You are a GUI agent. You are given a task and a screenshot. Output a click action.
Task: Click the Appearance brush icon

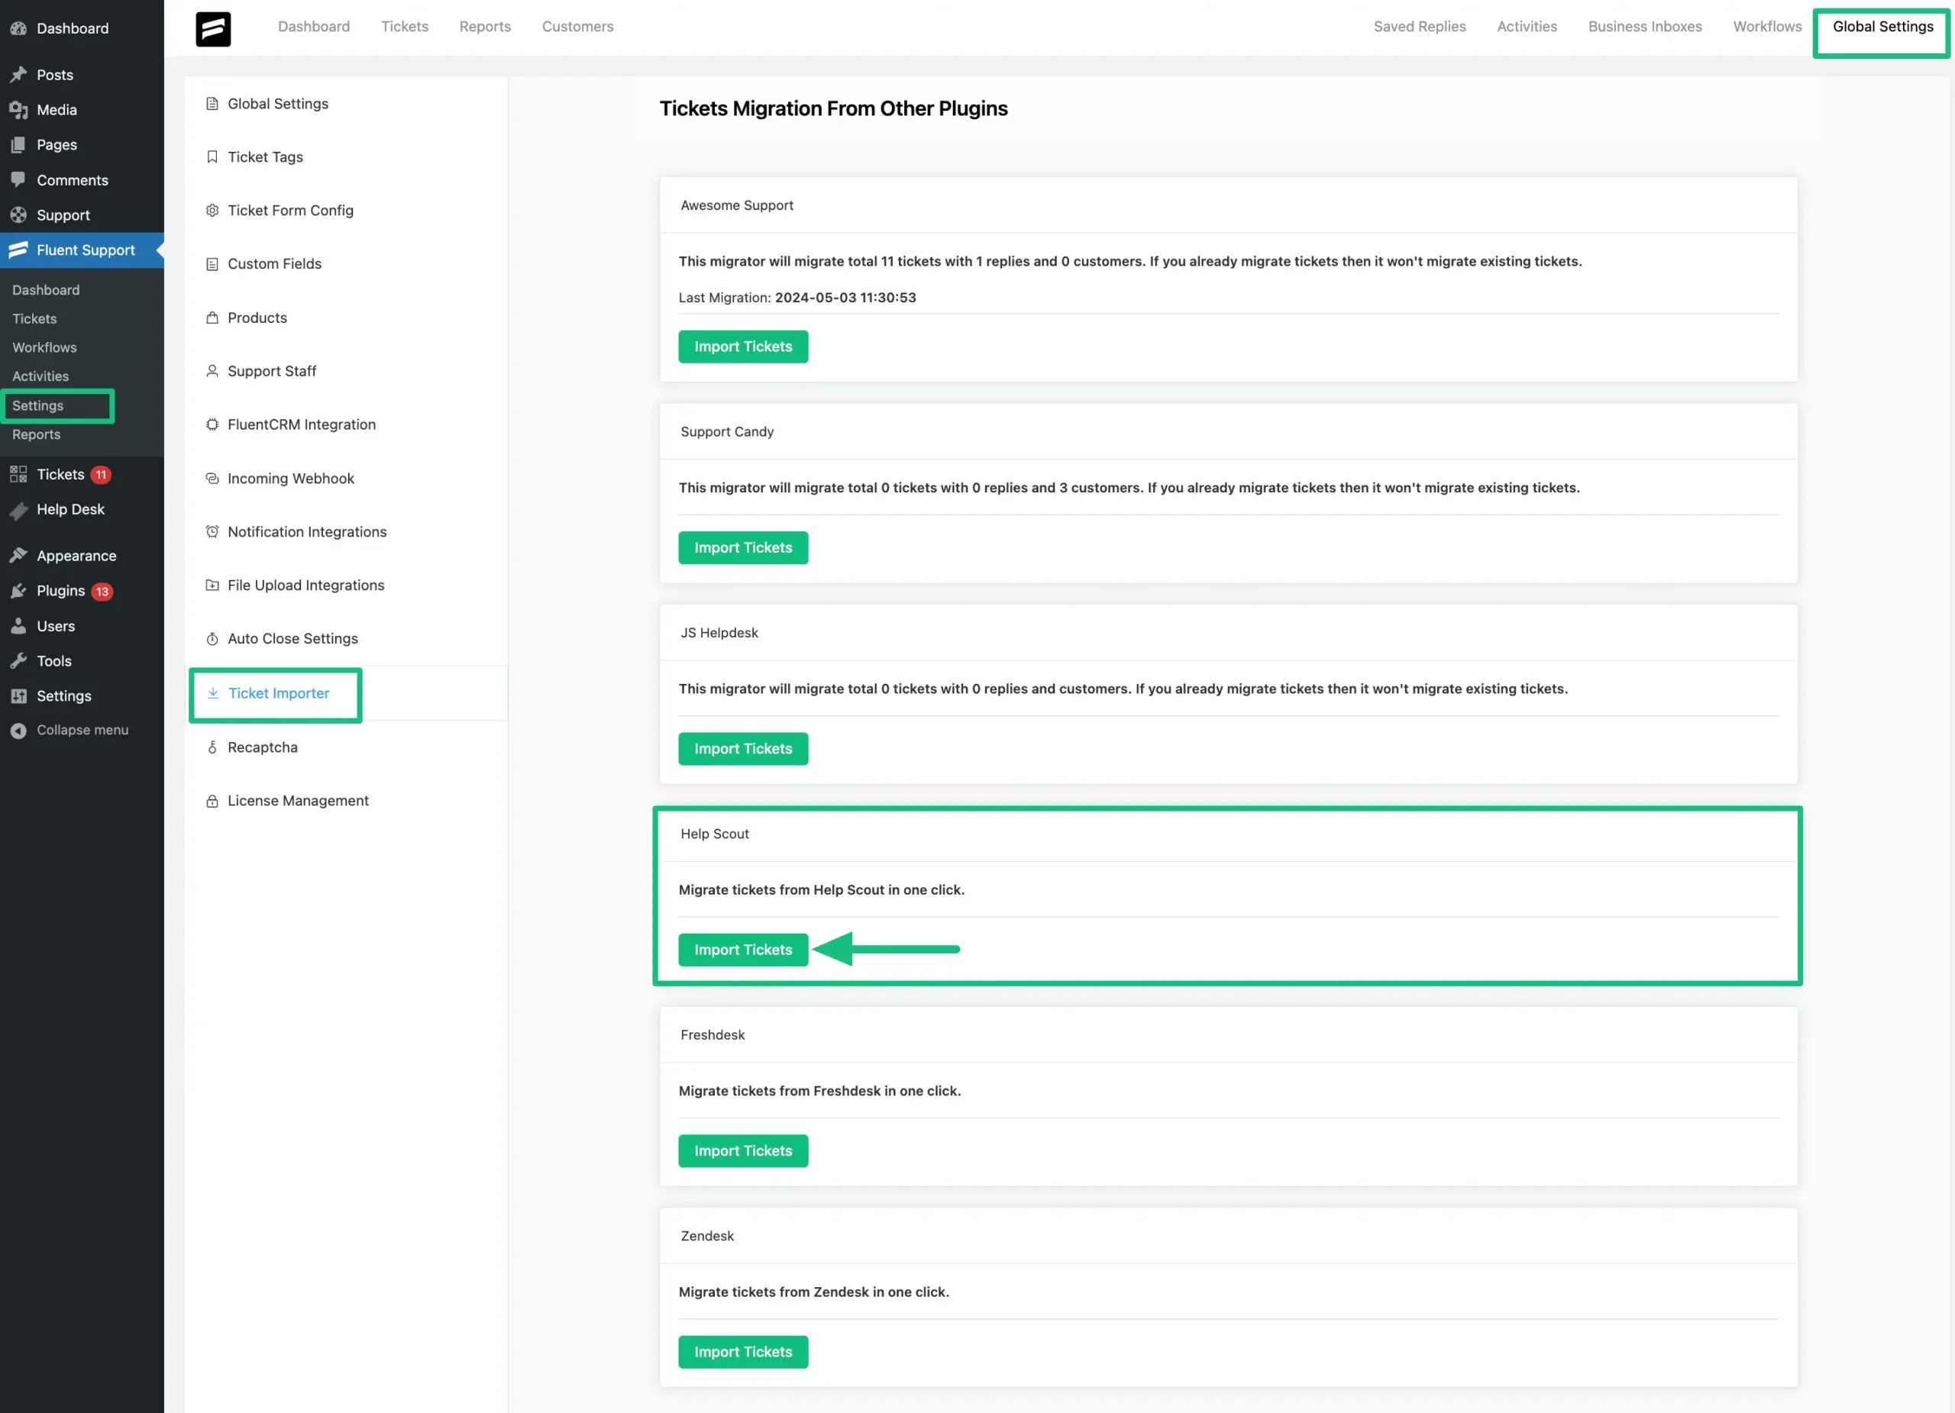(18, 556)
